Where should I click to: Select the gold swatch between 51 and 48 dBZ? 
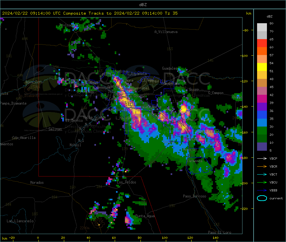(262, 75)
